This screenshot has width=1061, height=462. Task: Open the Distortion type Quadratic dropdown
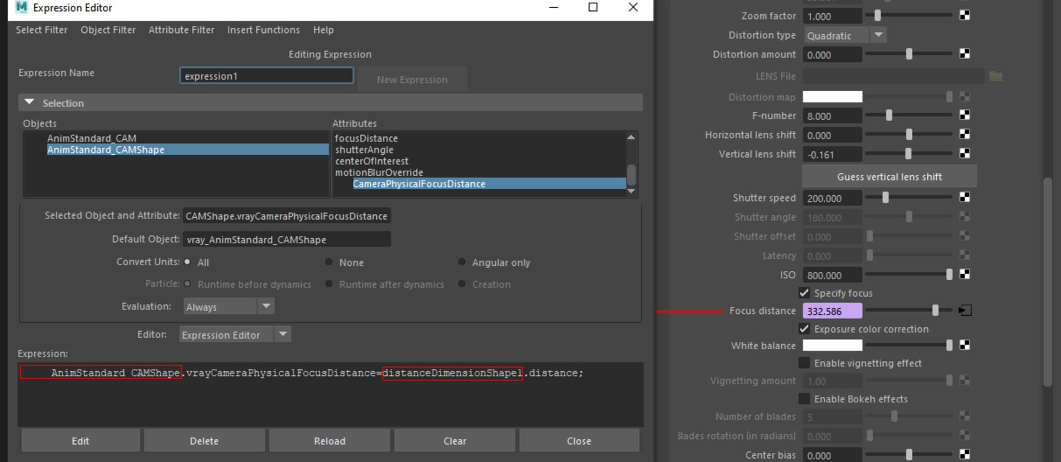coord(845,35)
